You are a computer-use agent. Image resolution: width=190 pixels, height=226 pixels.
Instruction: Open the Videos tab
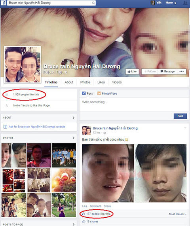pyautogui.click(x=117, y=82)
